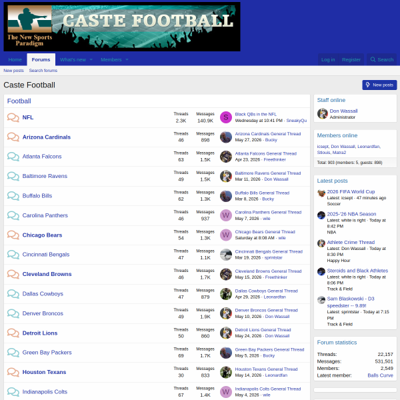This screenshot has width=400, height=400.
Task: Click the avatar beside Sam Blaskowski post
Action: (321, 300)
